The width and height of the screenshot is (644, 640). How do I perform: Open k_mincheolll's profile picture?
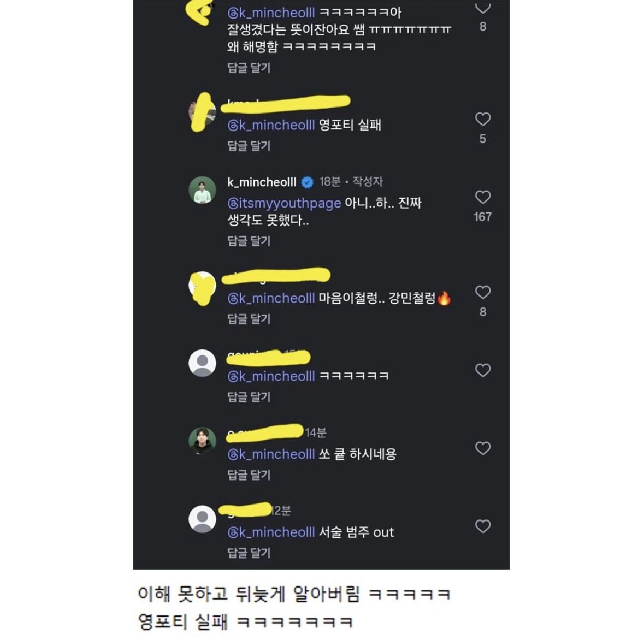(x=202, y=190)
